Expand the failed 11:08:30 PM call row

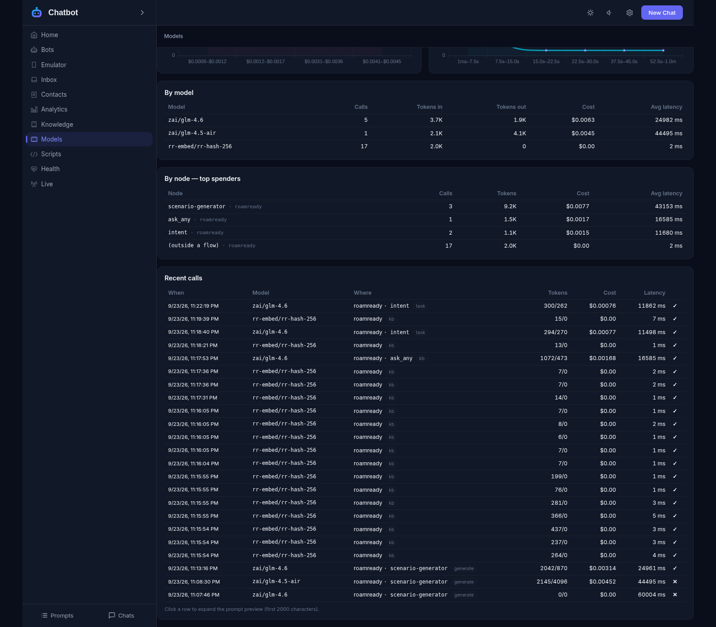(x=425, y=582)
